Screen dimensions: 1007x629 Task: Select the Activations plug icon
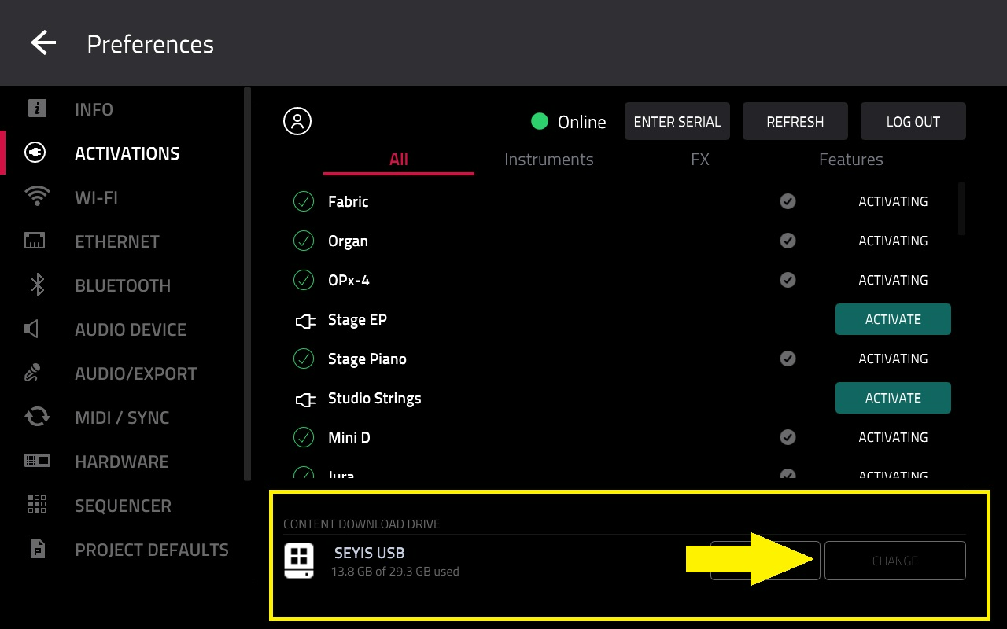point(36,153)
